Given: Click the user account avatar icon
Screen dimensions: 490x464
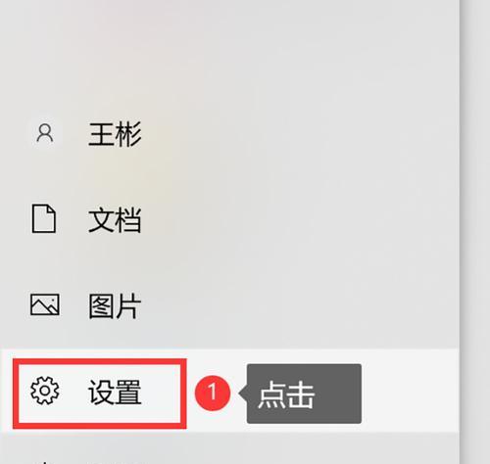Looking at the screenshot, I should click(45, 133).
